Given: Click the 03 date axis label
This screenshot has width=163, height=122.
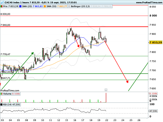Looking at the screenshot, I should click(2, 120).
